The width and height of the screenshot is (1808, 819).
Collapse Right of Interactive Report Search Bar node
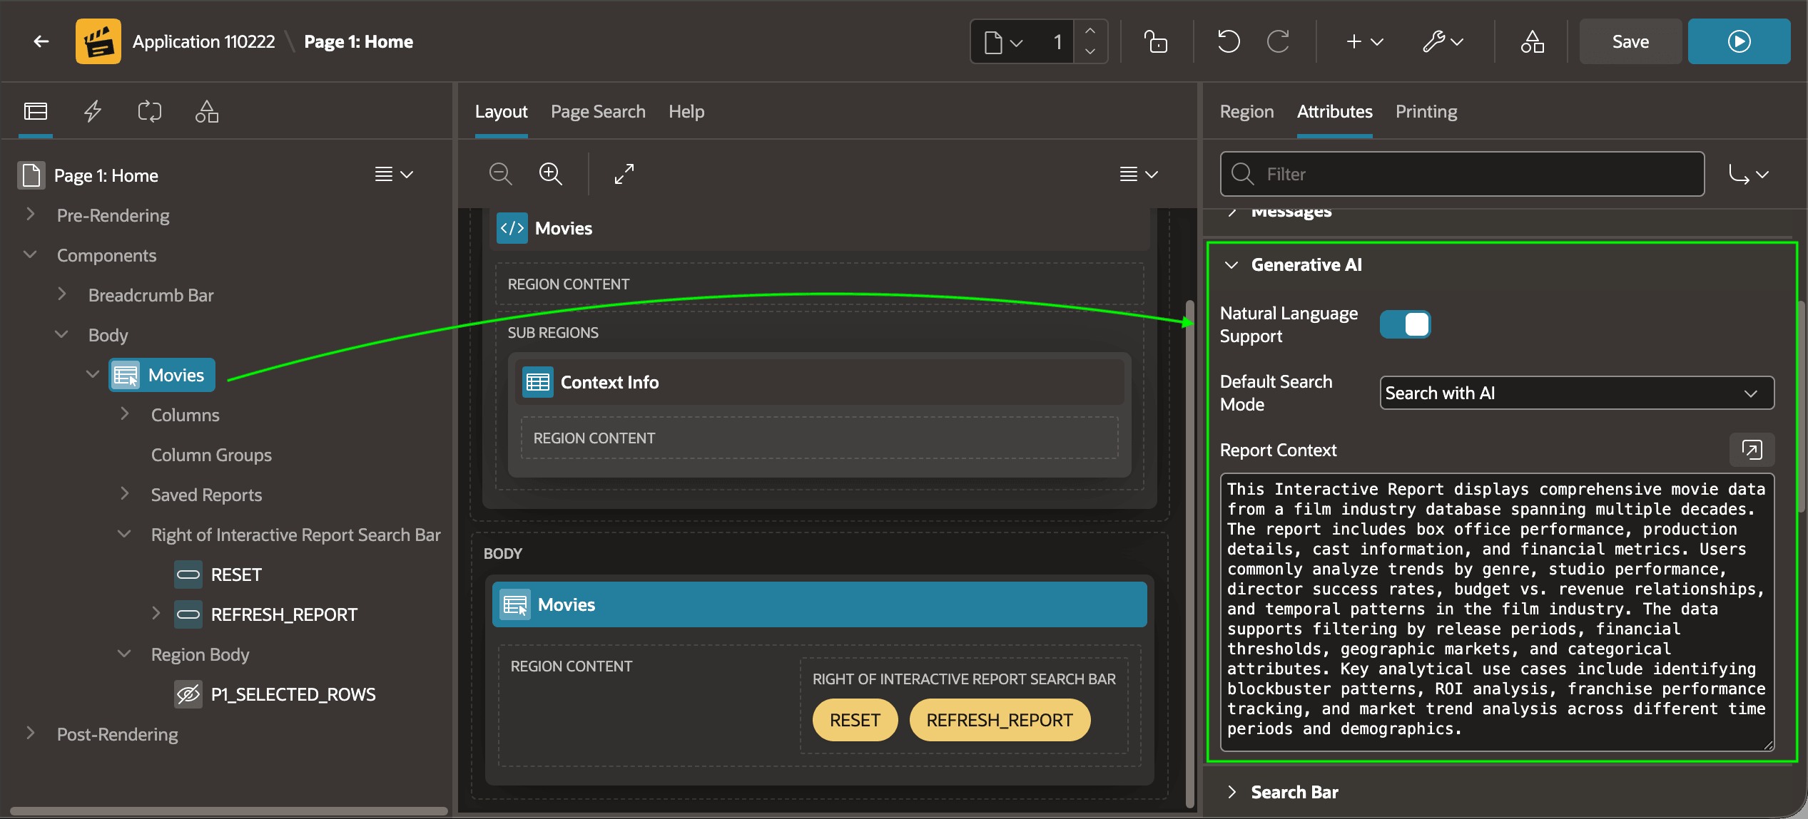tap(124, 534)
